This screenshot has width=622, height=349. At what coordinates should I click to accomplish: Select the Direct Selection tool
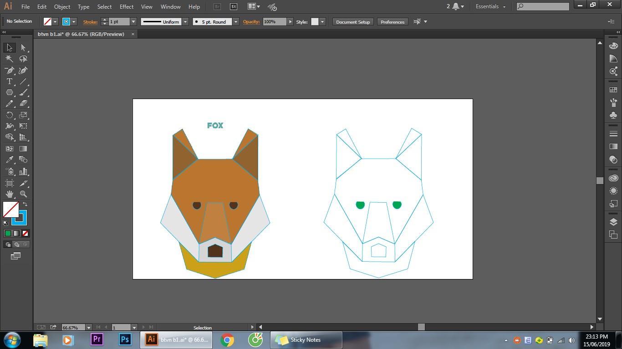(x=24, y=48)
